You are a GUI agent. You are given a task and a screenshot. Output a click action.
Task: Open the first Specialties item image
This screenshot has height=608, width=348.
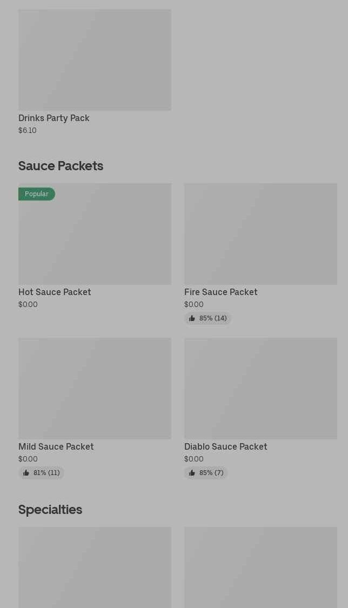(x=95, y=567)
